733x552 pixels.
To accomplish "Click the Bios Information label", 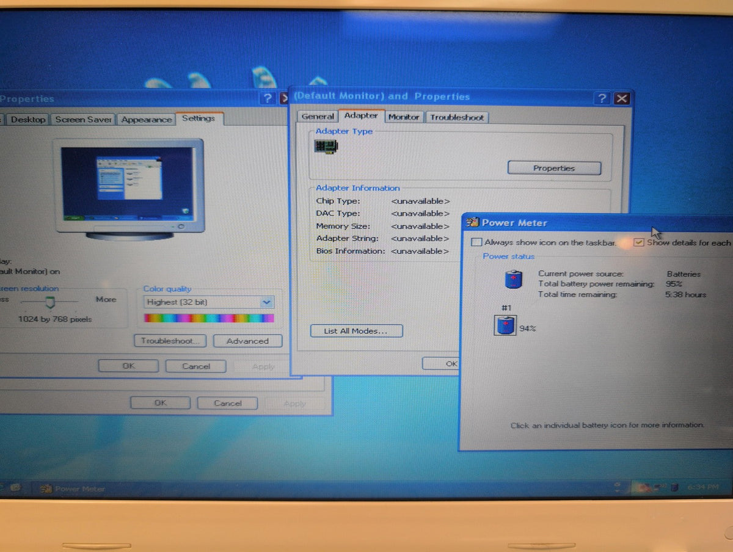I will click(x=351, y=251).
